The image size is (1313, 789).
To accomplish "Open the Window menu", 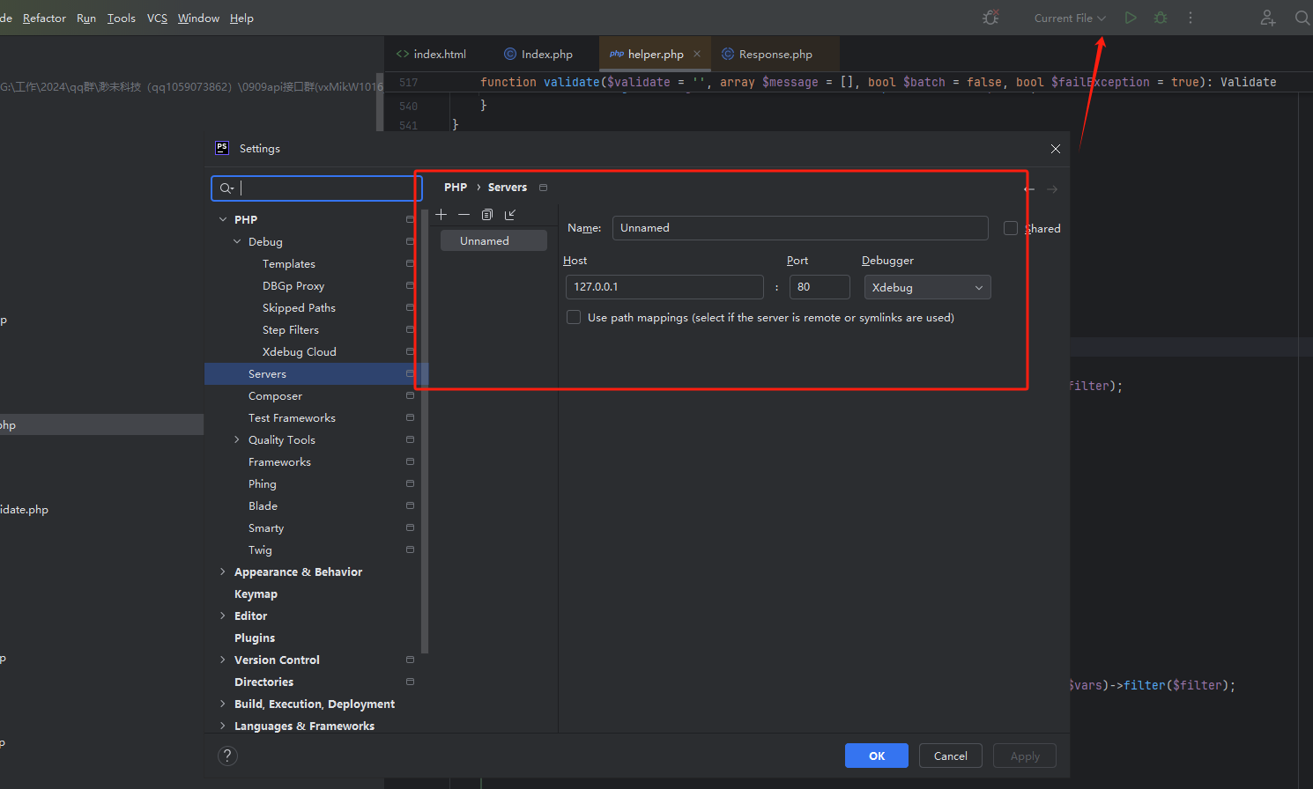I will click(x=198, y=18).
